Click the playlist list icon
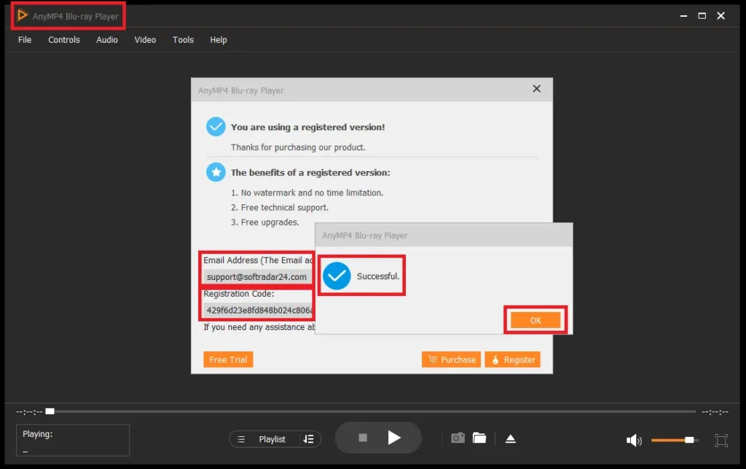Screen dimensions: 746x469 point(241,439)
